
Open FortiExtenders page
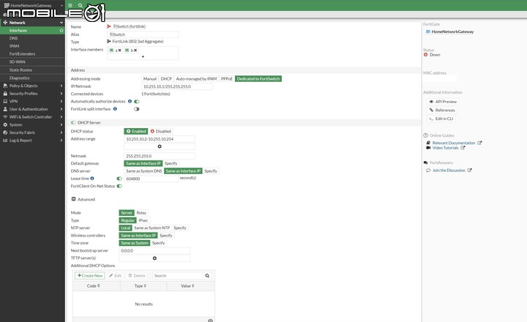(x=32, y=53)
